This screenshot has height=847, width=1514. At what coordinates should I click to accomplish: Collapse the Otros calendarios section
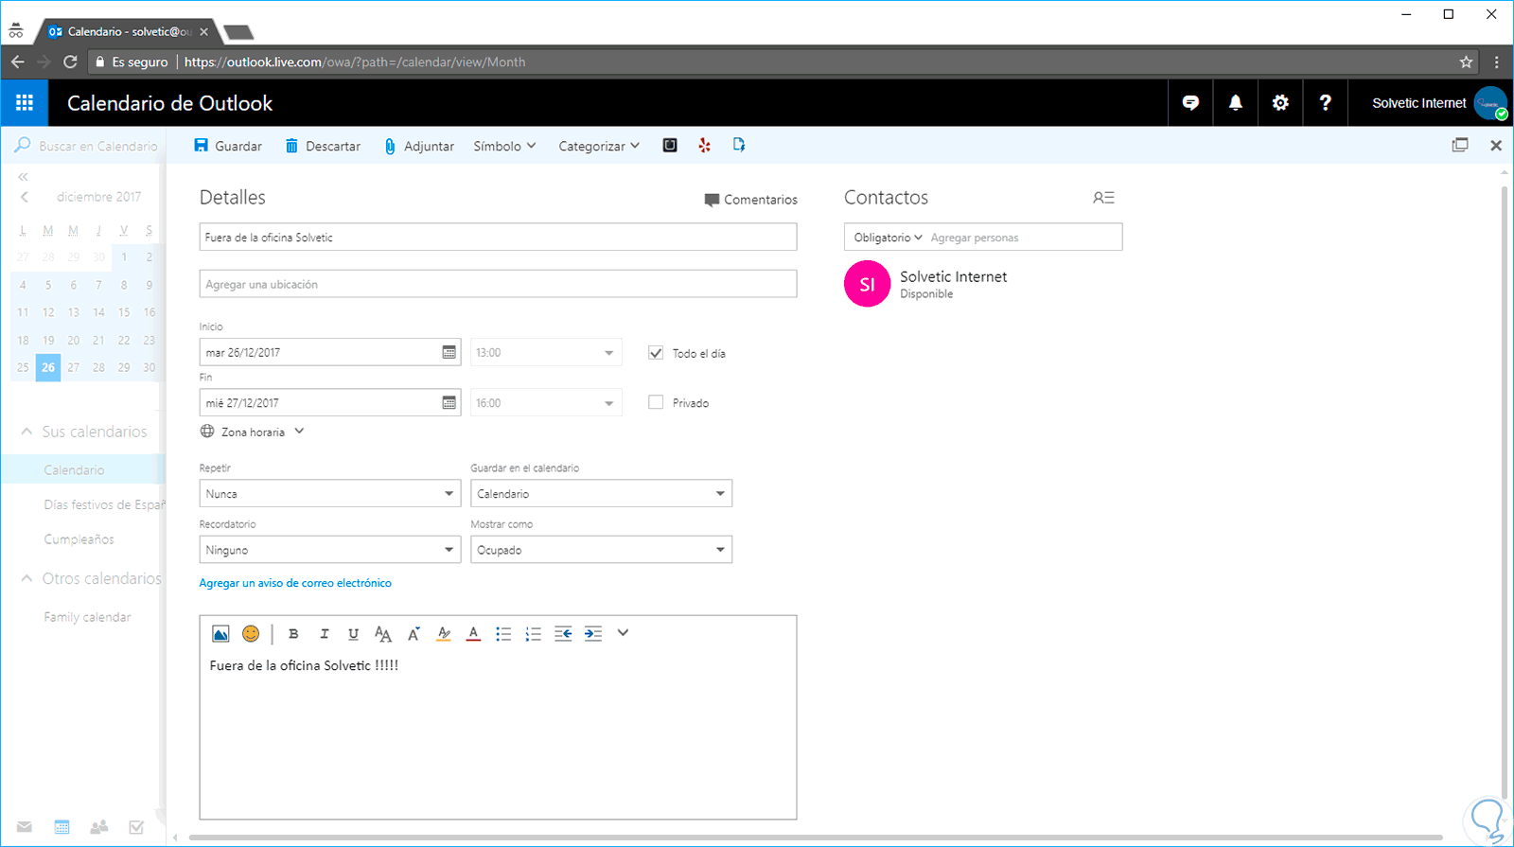pos(26,578)
